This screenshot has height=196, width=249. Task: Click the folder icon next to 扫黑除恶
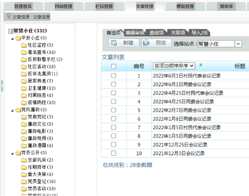click(x=24, y=96)
